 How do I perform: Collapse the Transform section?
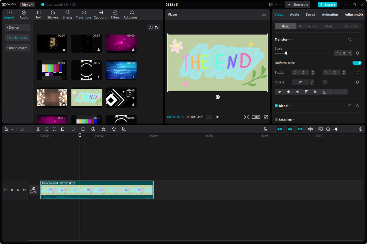292,39
